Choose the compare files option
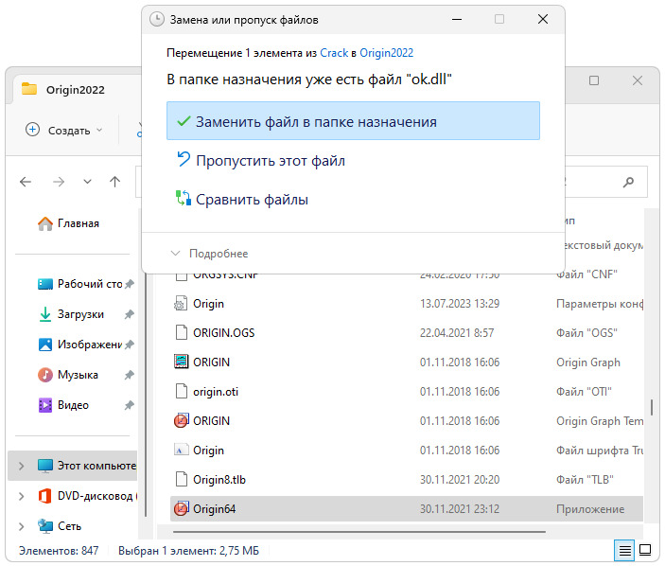Viewport: 665px width, 566px height. (x=252, y=200)
